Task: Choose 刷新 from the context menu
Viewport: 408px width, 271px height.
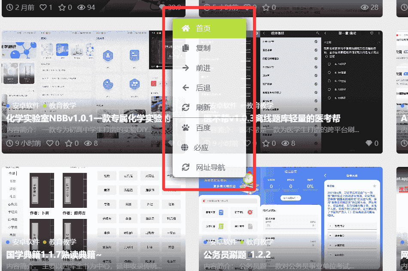Action: (x=209, y=108)
